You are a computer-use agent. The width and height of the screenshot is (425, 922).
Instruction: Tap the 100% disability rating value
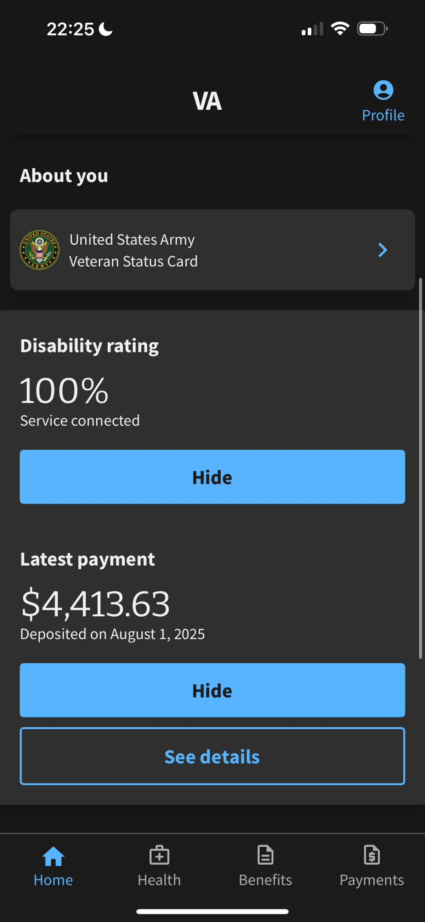click(64, 390)
